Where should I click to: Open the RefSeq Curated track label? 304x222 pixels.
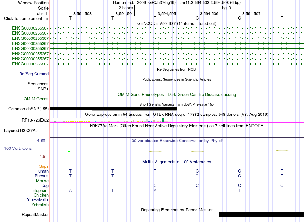34,74
